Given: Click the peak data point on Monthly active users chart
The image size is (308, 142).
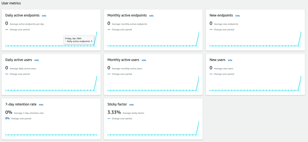Looking at the screenshot, I should click(199, 77).
